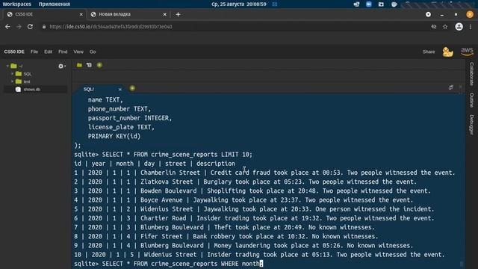Click the folder icon in editor toolbar

pyautogui.click(x=79, y=65)
